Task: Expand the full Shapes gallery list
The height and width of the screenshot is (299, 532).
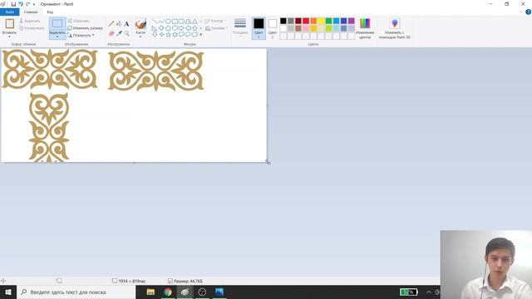Action: [x=201, y=35]
